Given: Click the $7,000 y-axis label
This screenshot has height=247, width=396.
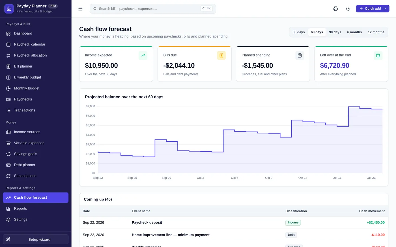Looking at the screenshot, I should pyautogui.click(x=90, y=106).
